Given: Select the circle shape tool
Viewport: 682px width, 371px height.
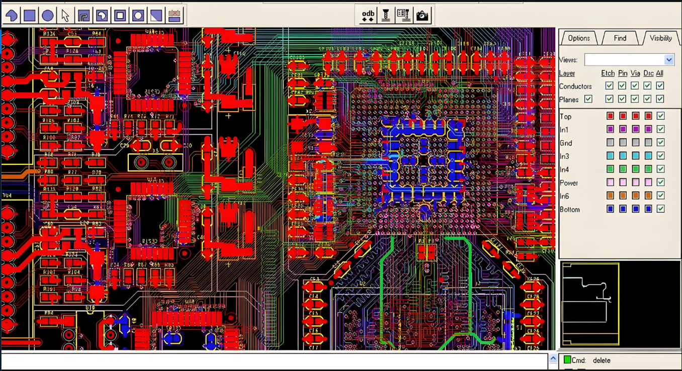Looking at the screenshot, I should point(48,16).
